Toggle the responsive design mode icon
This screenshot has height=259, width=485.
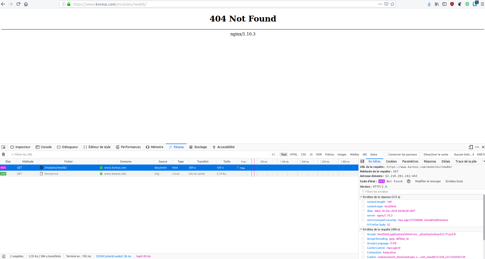coord(471,147)
